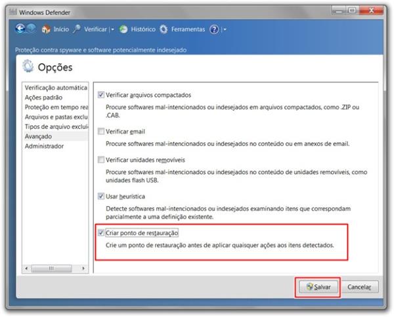The image size is (394, 317).
Task: Click the Cancelar button
Action: pyautogui.click(x=359, y=287)
